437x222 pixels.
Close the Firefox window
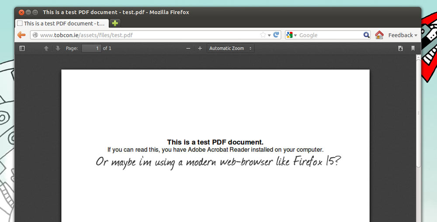(21, 12)
